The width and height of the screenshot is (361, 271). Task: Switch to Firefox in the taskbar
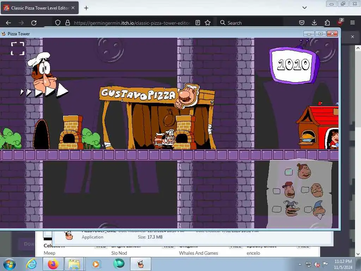[53, 264]
